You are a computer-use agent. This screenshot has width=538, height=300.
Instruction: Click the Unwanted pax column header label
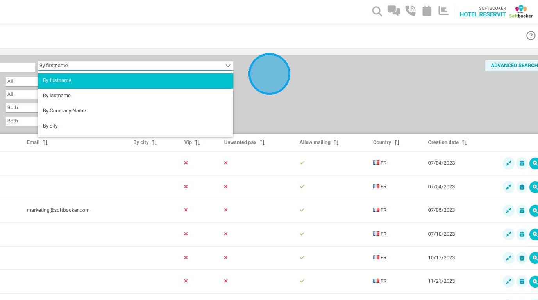(x=240, y=142)
